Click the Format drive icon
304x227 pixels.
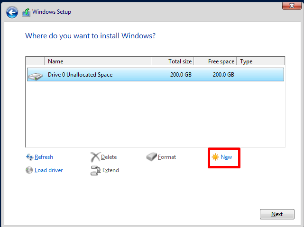151,157
